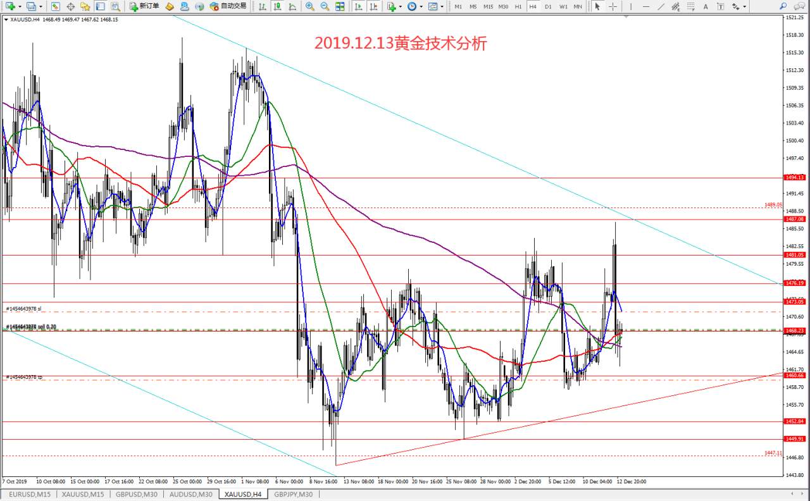Viewport: 810px width, 501px height.
Task: Select the W1 timeframe
Action: click(563, 6)
